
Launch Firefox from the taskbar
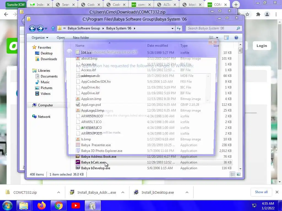point(42,206)
